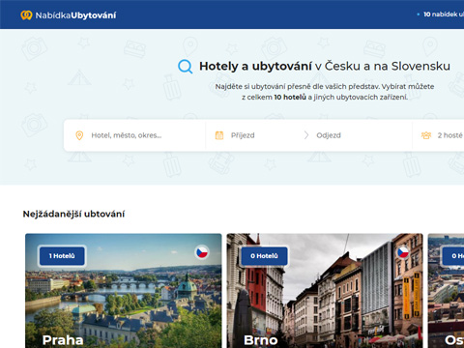The height and width of the screenshot is (348, 464).
Task: Focus the Hotel, město, okres input
Action: [x=134, y=135]
